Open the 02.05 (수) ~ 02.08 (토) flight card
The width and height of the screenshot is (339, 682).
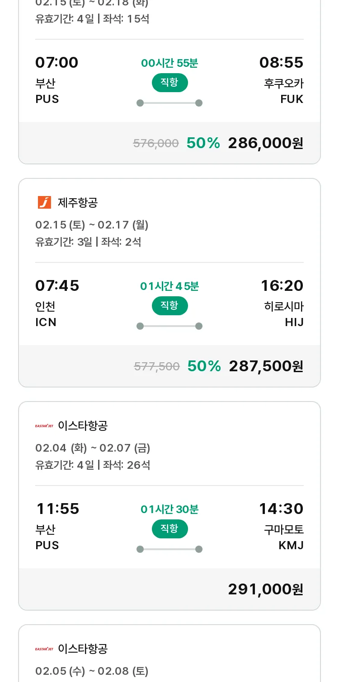pyautogui.click(x=169, y=654)
